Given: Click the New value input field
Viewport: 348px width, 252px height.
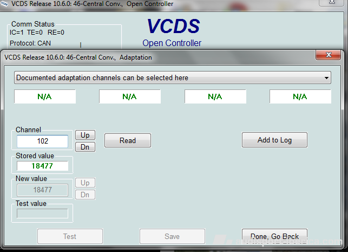Looking at the screenshot, I should coord(42,190).
